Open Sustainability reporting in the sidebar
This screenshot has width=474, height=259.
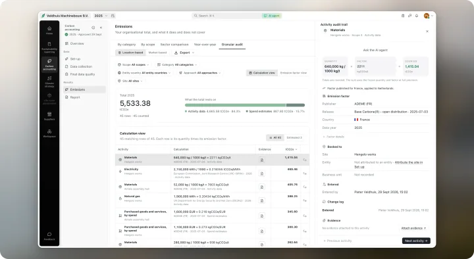[49, 47]
